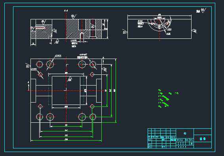Click the section arrow A left of the plan view
Viewport: 224px width, 156px height.
(x=28, y=86)
